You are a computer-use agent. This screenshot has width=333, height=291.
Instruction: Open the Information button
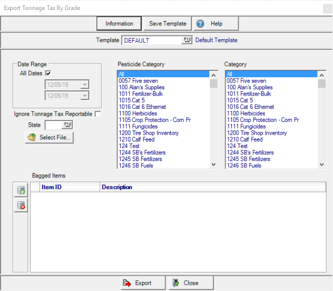coord(119,24)
